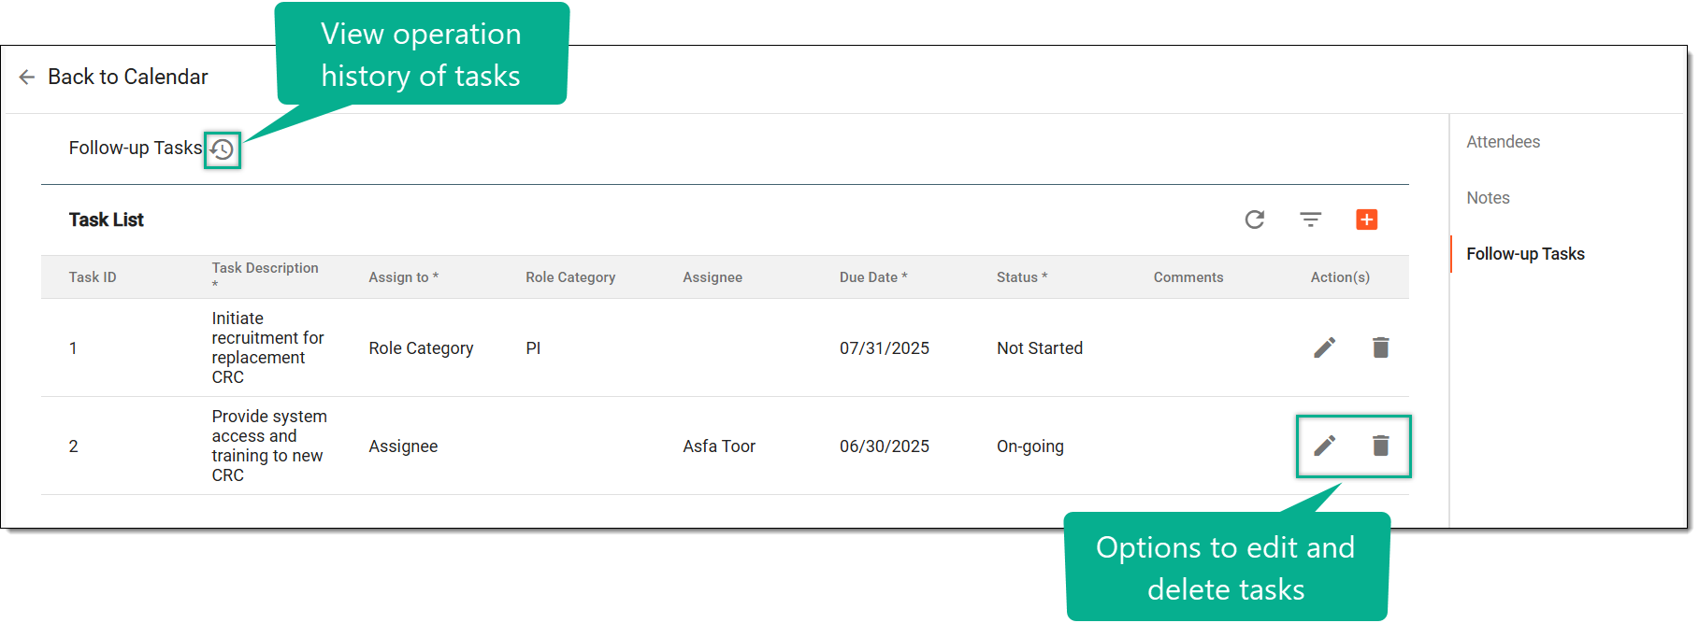
Task: Open the task list filter
Action: [x=1311, y=219]
